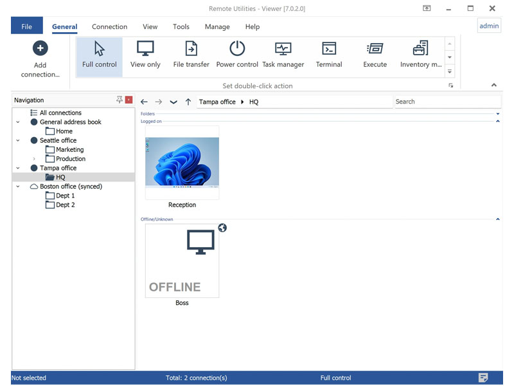
Task: Click the globe icon on the Boss connection
Action: click(x=222, y=228)
